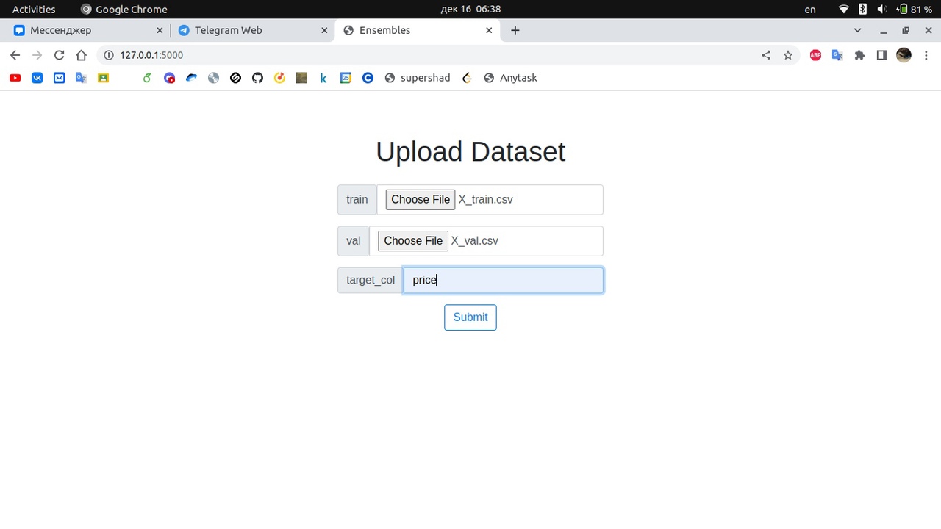This screenshot has height=529, width=941.
Task: Toggle the browser side panel
Action: pyautogui.click(x=881, y=55)
